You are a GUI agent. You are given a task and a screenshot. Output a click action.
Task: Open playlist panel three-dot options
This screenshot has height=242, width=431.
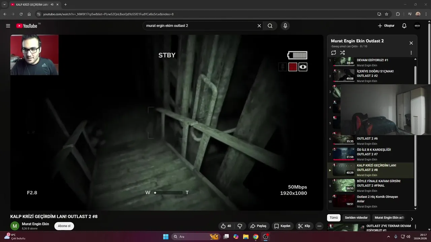click(x=411, y=53)
